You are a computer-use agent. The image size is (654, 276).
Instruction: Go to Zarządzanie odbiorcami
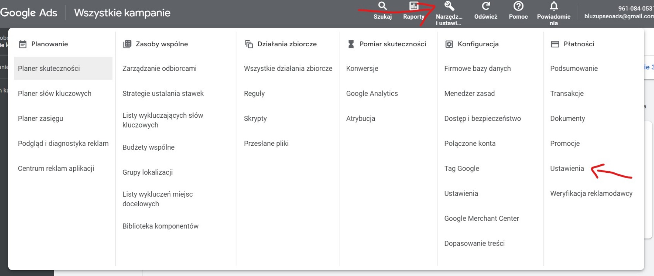(x=159, y=68)
